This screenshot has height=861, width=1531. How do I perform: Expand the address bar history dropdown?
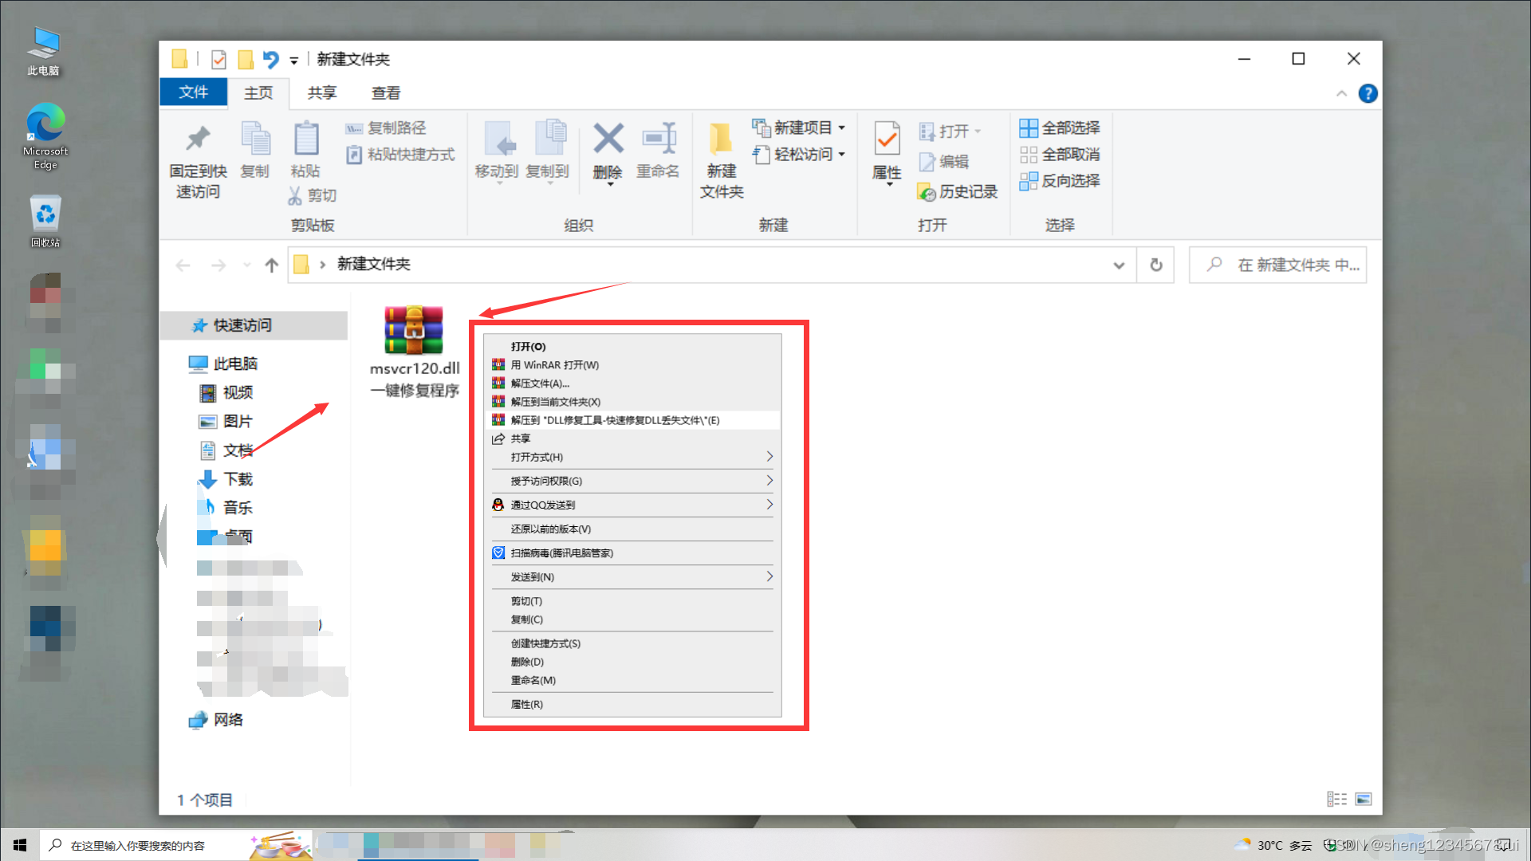coord(1119,265)
